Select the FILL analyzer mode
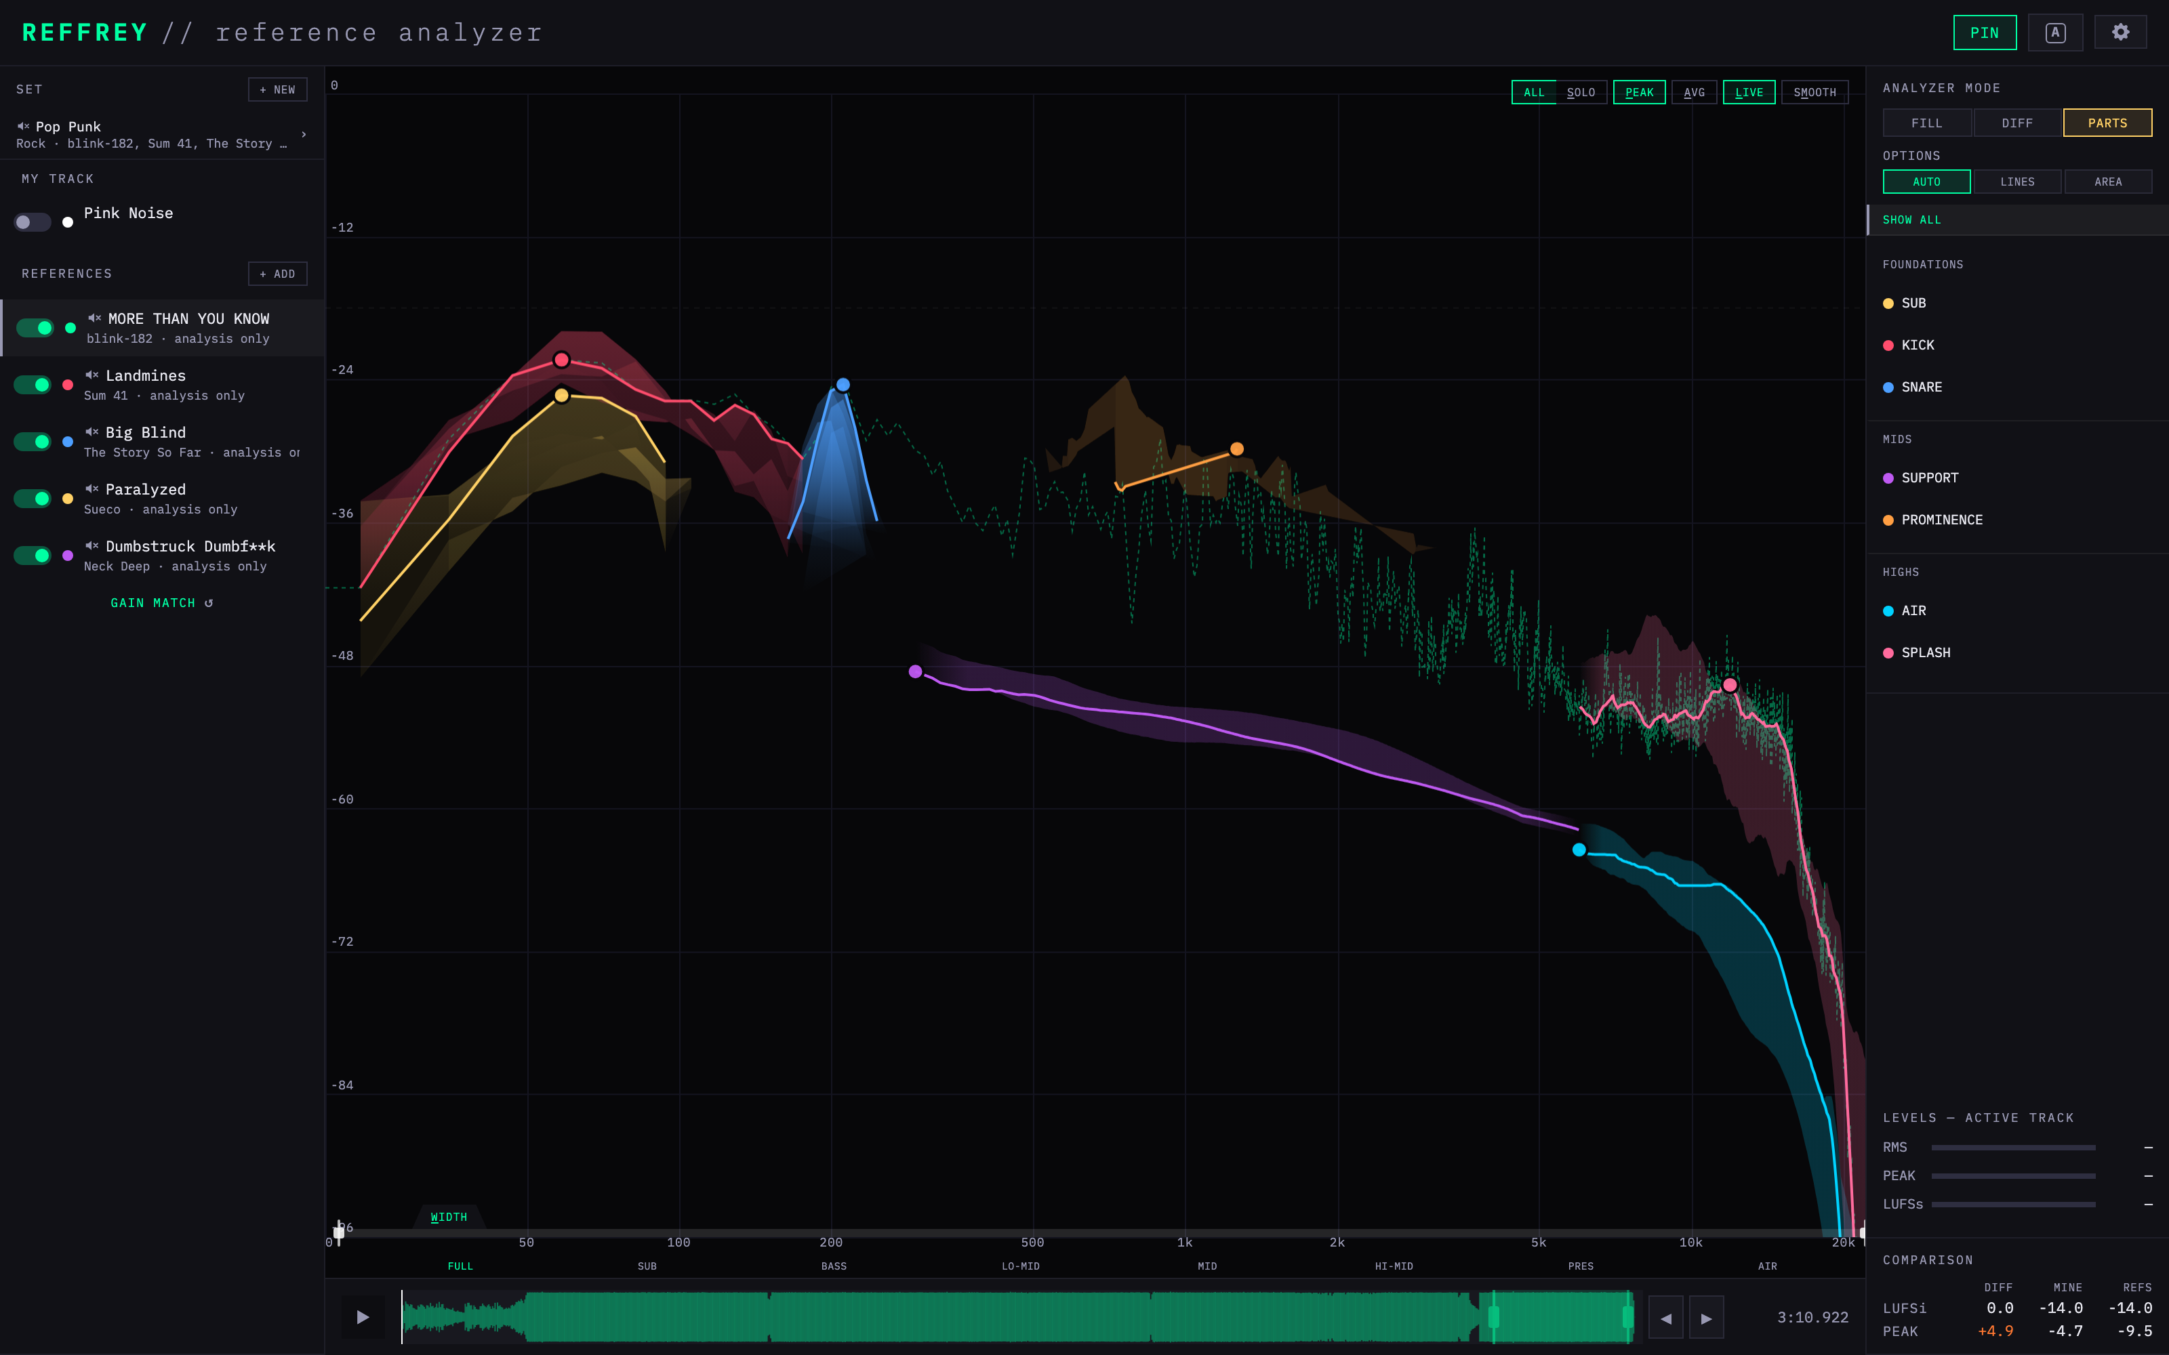 point(1926,123)
